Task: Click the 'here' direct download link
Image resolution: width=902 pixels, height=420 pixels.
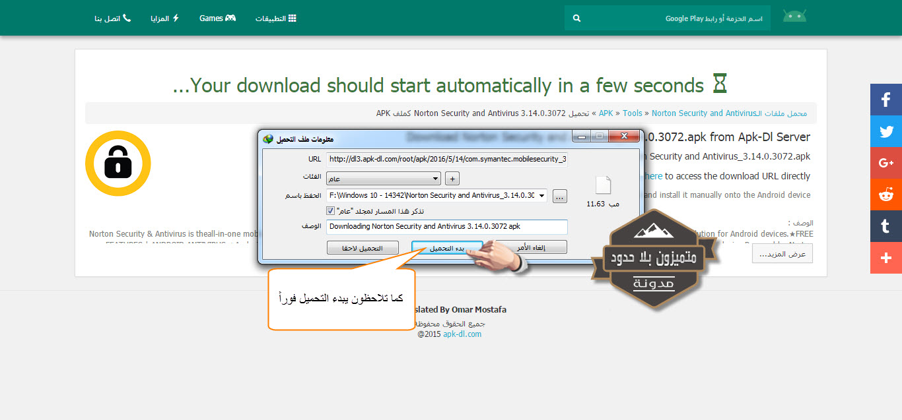Action: [652, 176]
